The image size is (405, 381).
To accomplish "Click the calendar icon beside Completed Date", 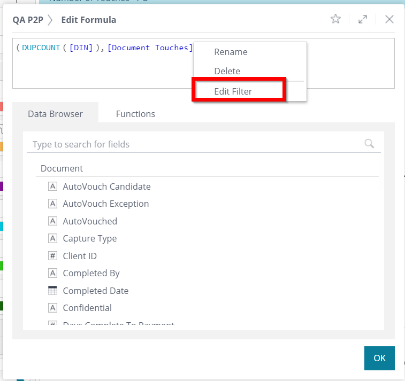I will [x=52, y=291].
